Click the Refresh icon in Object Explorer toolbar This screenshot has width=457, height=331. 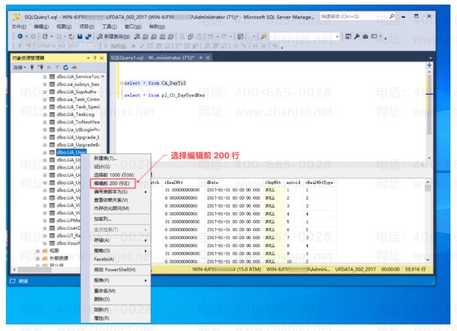66,68
